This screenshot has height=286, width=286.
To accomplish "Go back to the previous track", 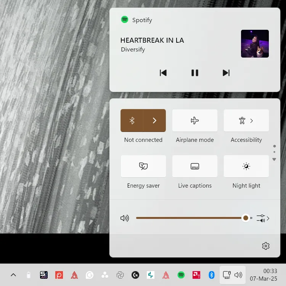I will [x=163, y=73].
